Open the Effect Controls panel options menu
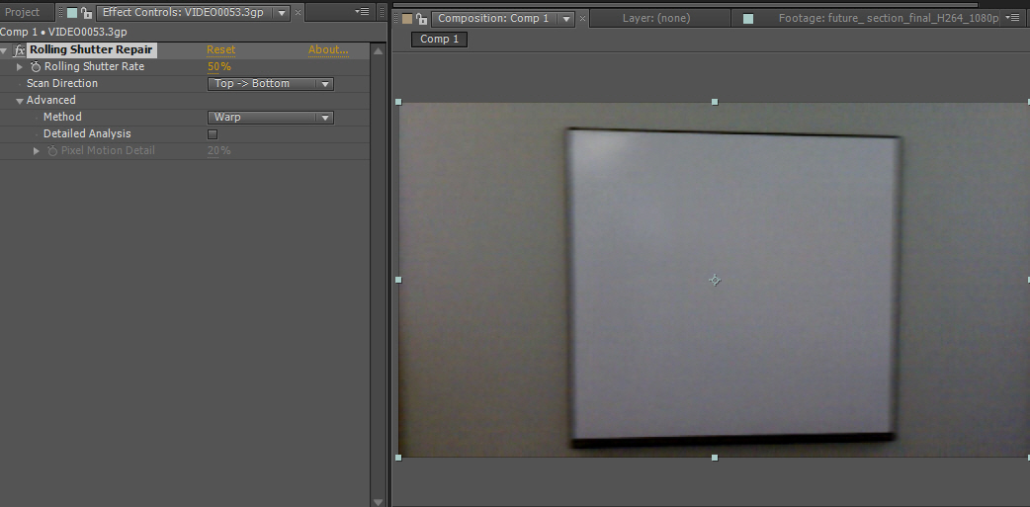Image resolution: width=1030 pixels, height=507 pixels. [363, 12]
